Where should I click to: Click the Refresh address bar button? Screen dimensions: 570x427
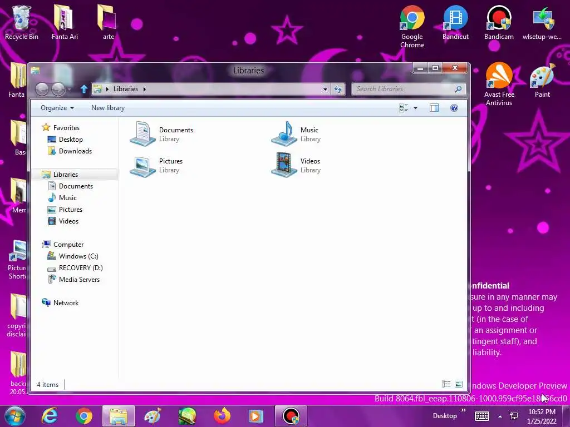click(338, 89)
